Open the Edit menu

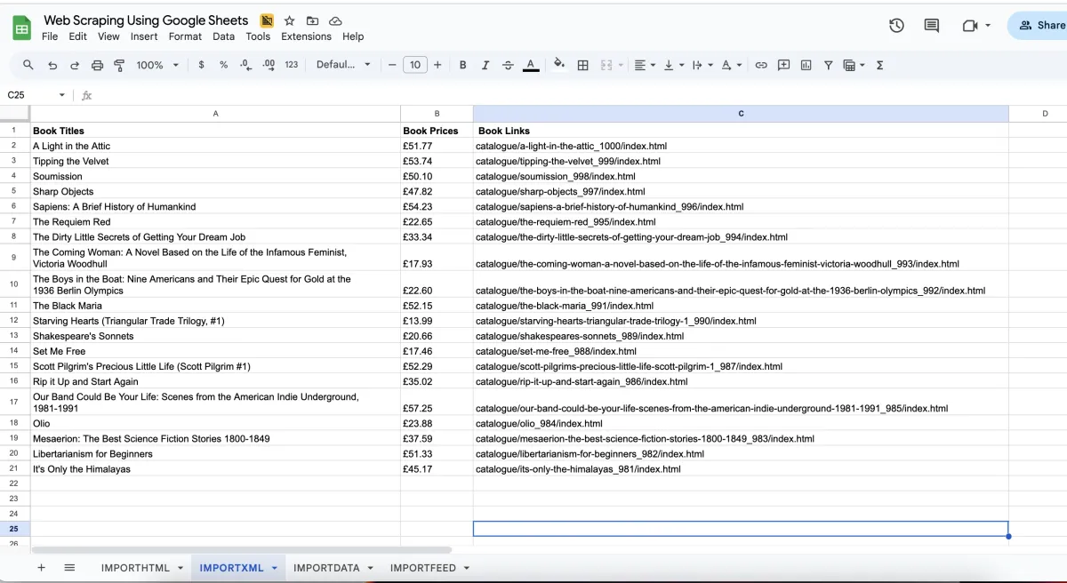point(78,36)
